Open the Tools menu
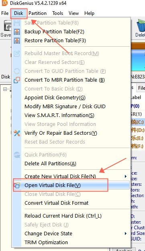This screenshot has height=251, width=145. [58, 13]
